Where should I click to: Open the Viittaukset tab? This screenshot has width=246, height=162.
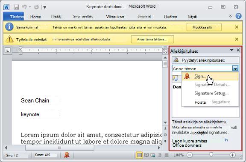(115, 17)
